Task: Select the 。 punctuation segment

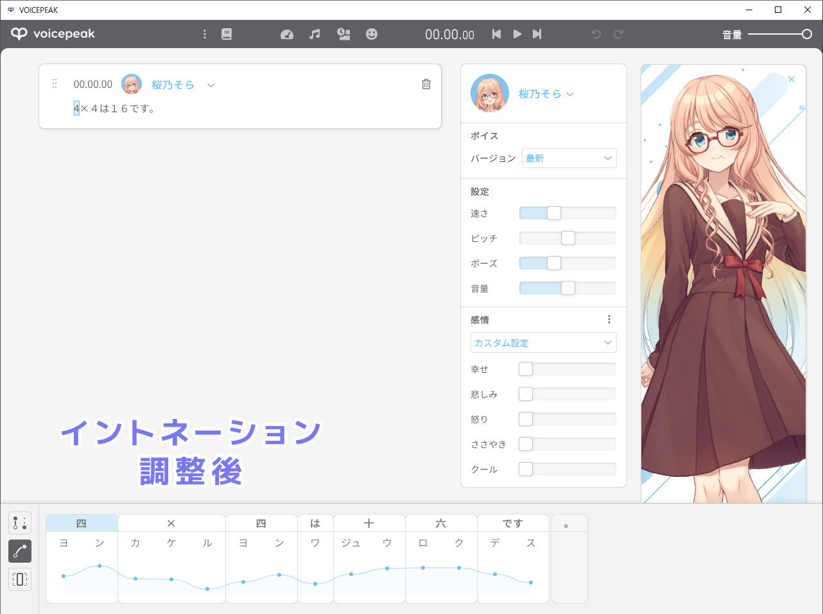Action: pos(569,558)
